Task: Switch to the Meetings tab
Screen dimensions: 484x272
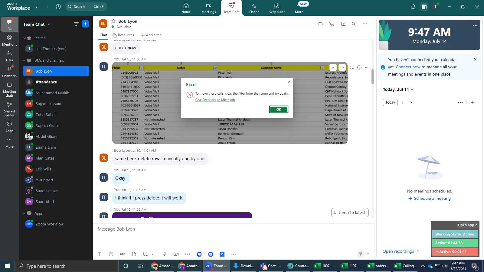Action: click(x=209, y=8)
